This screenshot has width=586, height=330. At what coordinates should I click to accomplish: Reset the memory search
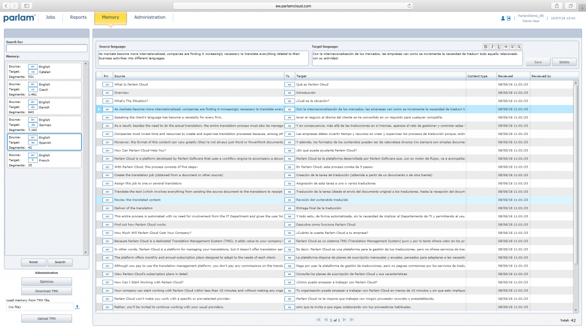point(34,262)
